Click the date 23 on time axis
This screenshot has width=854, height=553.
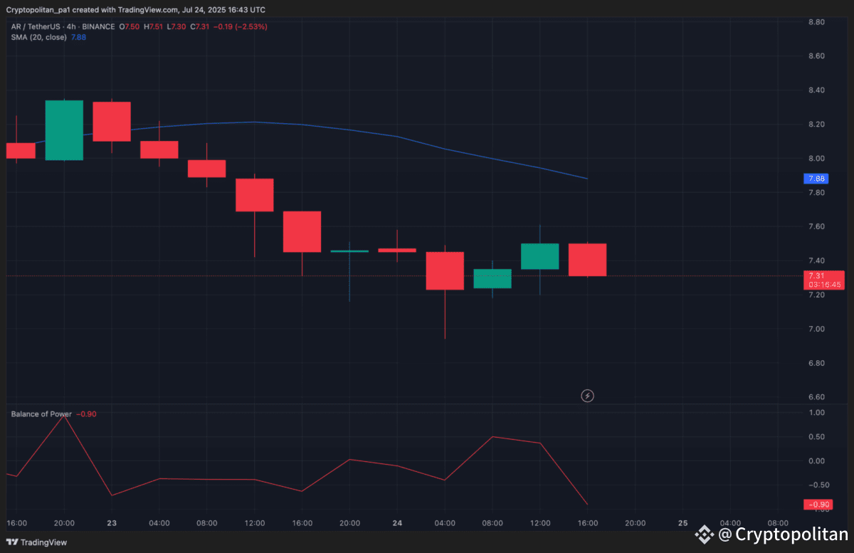[111, 522]
